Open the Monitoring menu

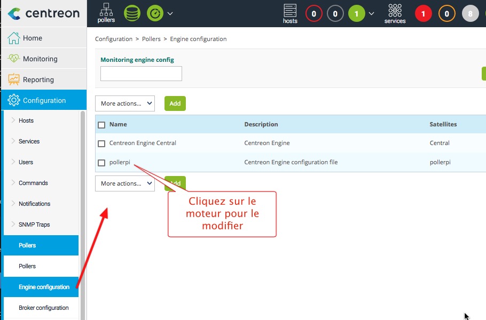[x=40, y=59]
